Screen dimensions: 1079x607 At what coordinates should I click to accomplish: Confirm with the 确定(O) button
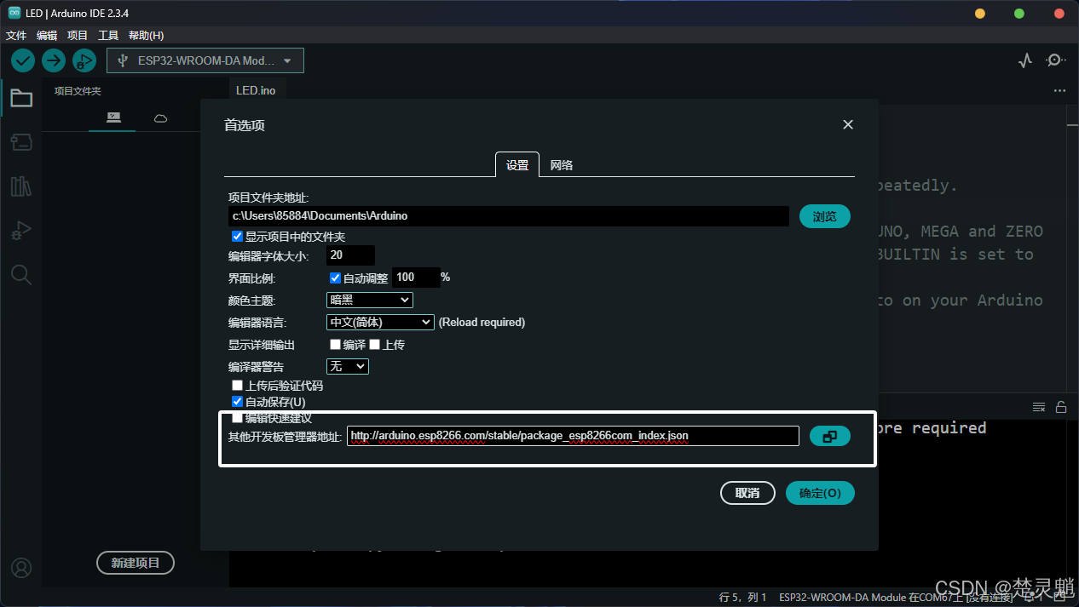pyautogui.click(x=820, y=493)
